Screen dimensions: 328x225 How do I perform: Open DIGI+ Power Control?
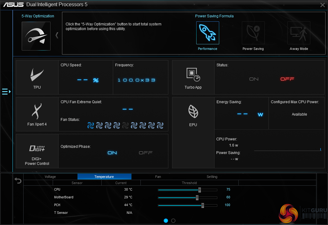coord(37,151)
